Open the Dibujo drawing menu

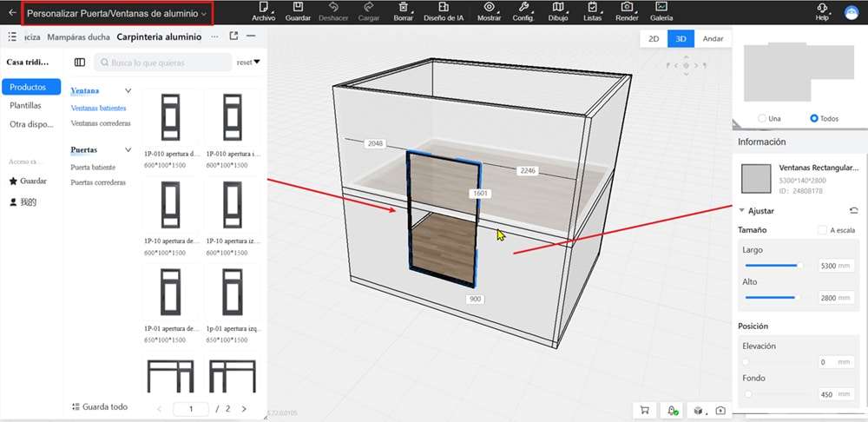pyautogui.click(x=558, y=12)
